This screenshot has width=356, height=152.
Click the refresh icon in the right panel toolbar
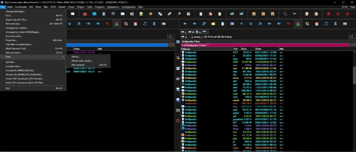click(x=204, y=24)
